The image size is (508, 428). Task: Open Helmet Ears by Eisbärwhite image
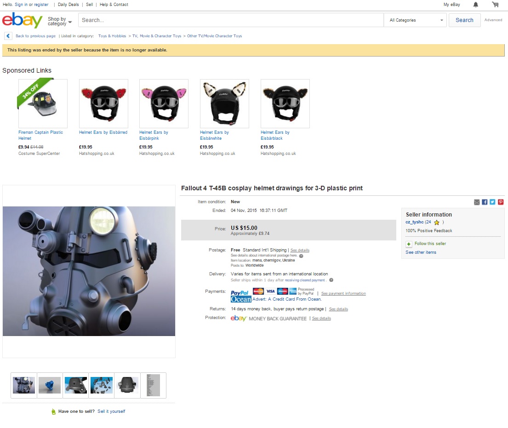[x=224, y=104]
